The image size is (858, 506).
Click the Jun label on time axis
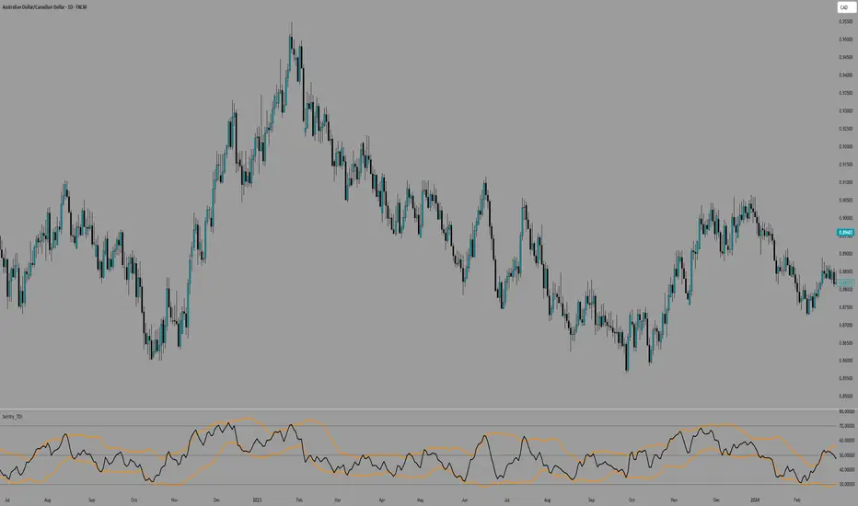coord(464,500)
